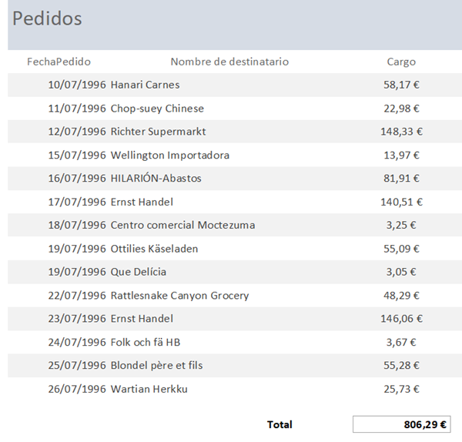Image resolution: width=462 pixels, height=442 pixels.
Task: Select the Que Delícia entry
Action: click(139, 272)
